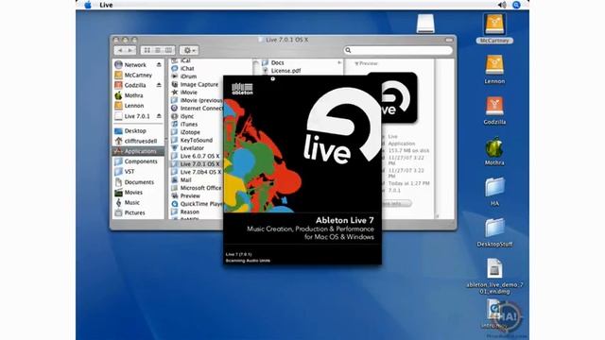Click the Ableton Live 7 splash screen
Image resolution: width=605 pixels, height=340 pixels.
302,170
